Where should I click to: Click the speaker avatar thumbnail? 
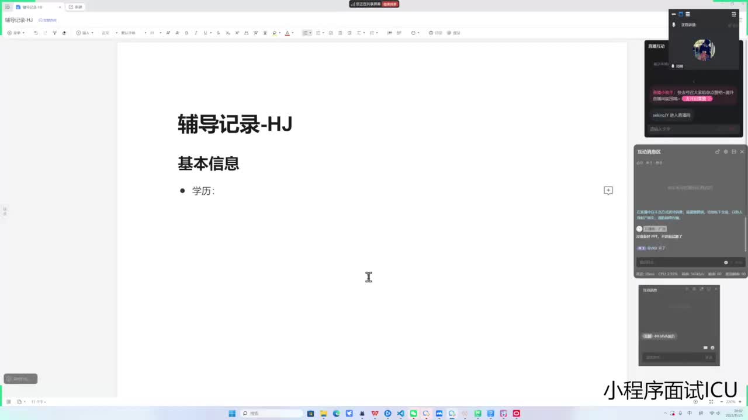point(704,50)
